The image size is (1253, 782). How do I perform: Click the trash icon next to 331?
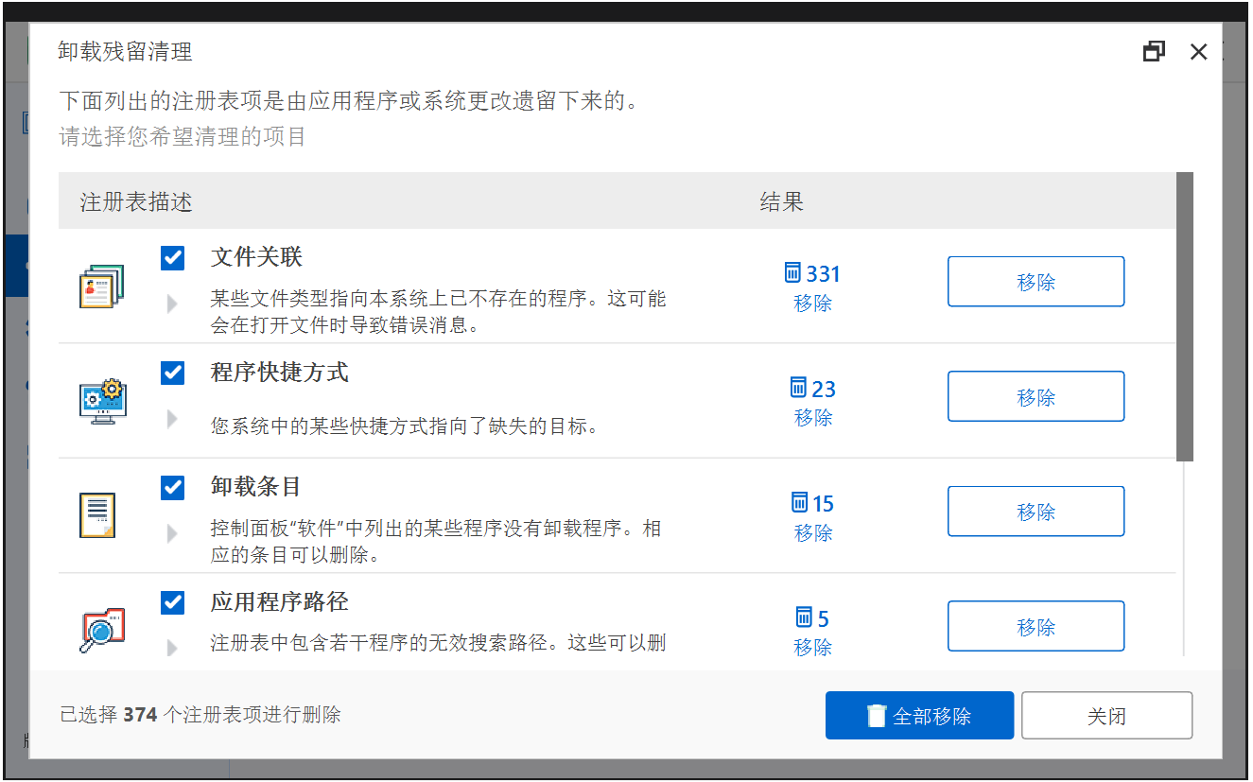[x=792, y=272]
